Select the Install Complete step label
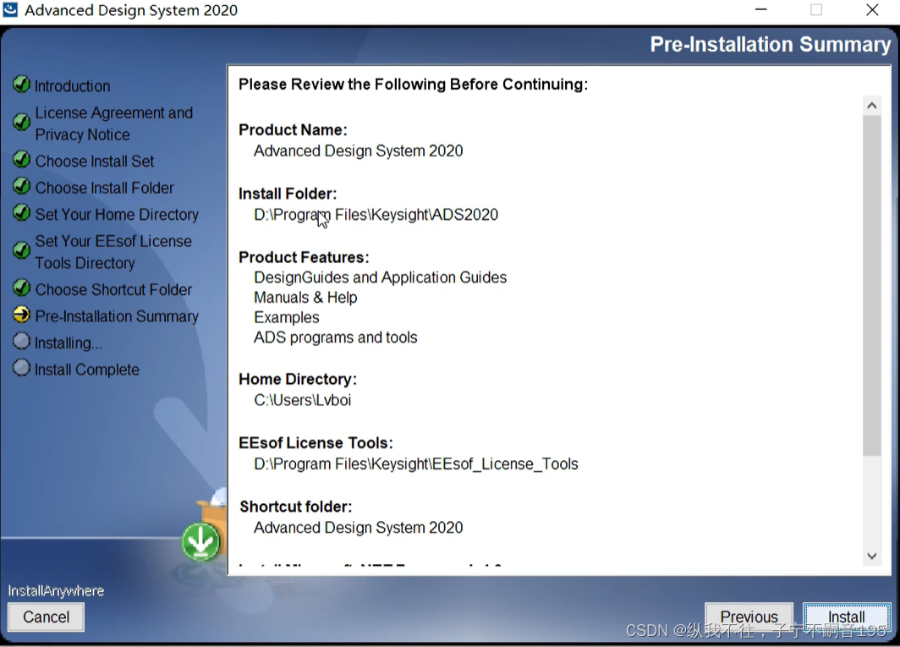Screen dimensions: 900x647 coord(86,370)
